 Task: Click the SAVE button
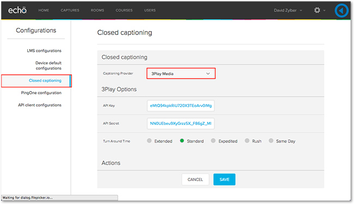(x=224, y=179)
